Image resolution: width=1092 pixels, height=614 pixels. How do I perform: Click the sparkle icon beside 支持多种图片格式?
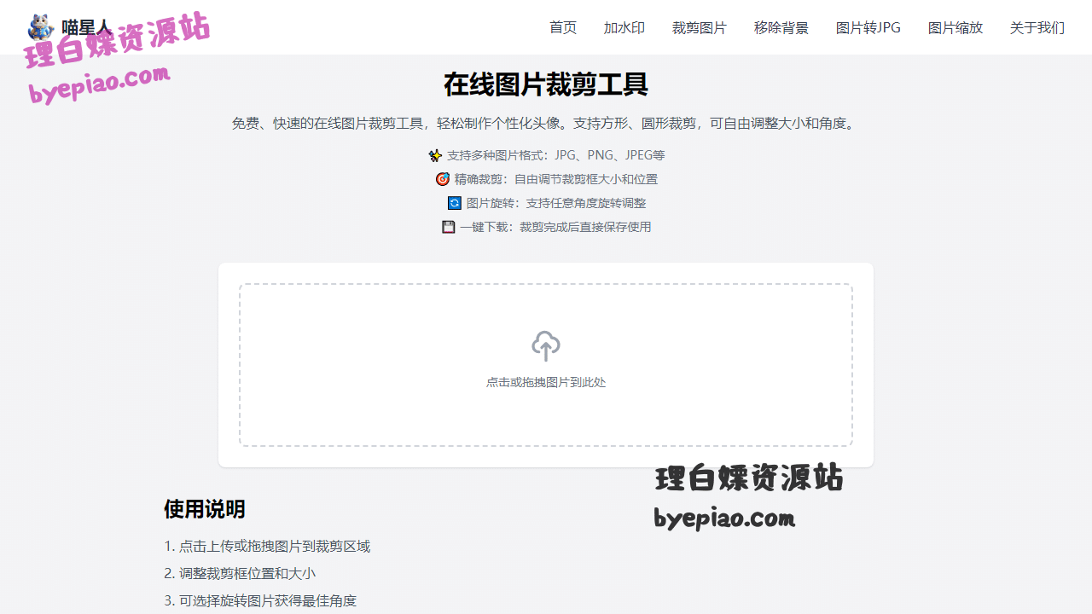tap(435, 155)
